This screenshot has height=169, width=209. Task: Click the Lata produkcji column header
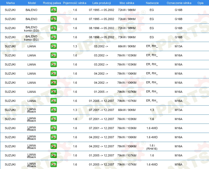pos(102,3)
